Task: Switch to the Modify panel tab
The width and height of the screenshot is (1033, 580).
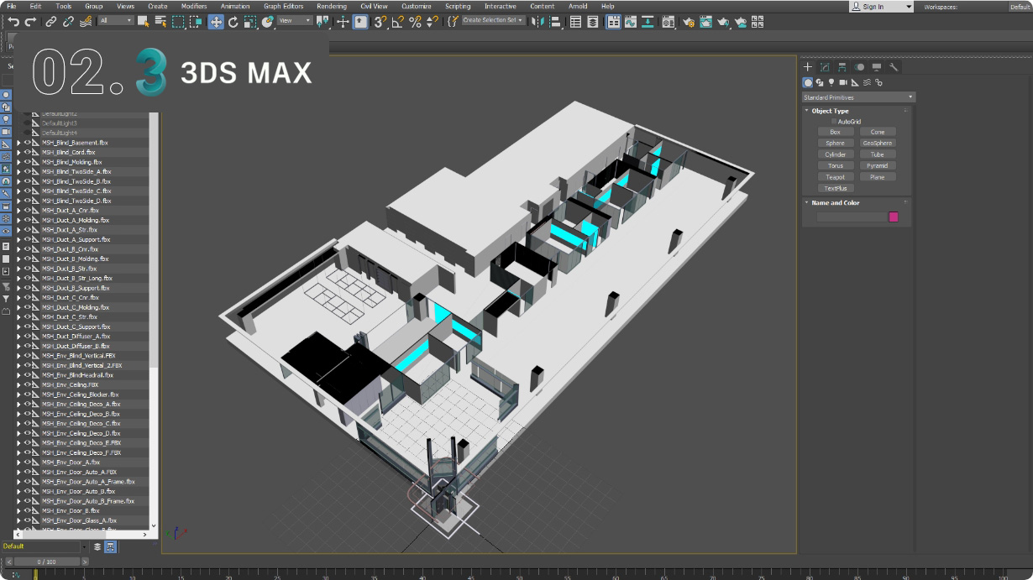Action: click(825, 67)
